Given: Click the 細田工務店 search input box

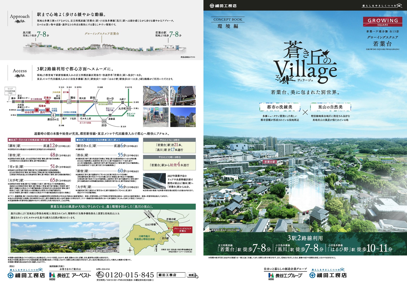Looking at the screenshot, I should pos(171,275).
